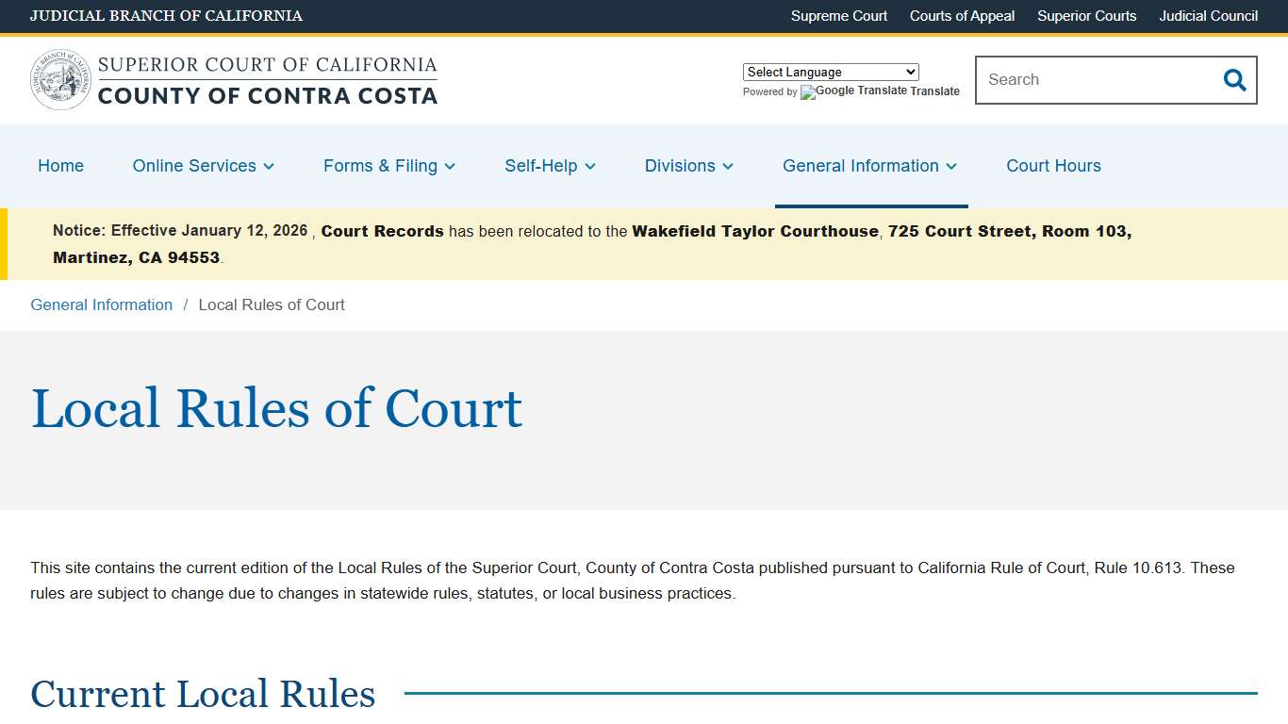Click inside the Search input field
The image size is (1288, 724).
1084,80
